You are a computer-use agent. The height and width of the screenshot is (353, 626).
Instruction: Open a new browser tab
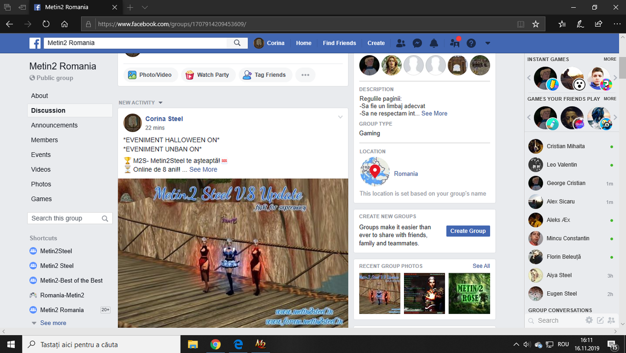point(130,7)
